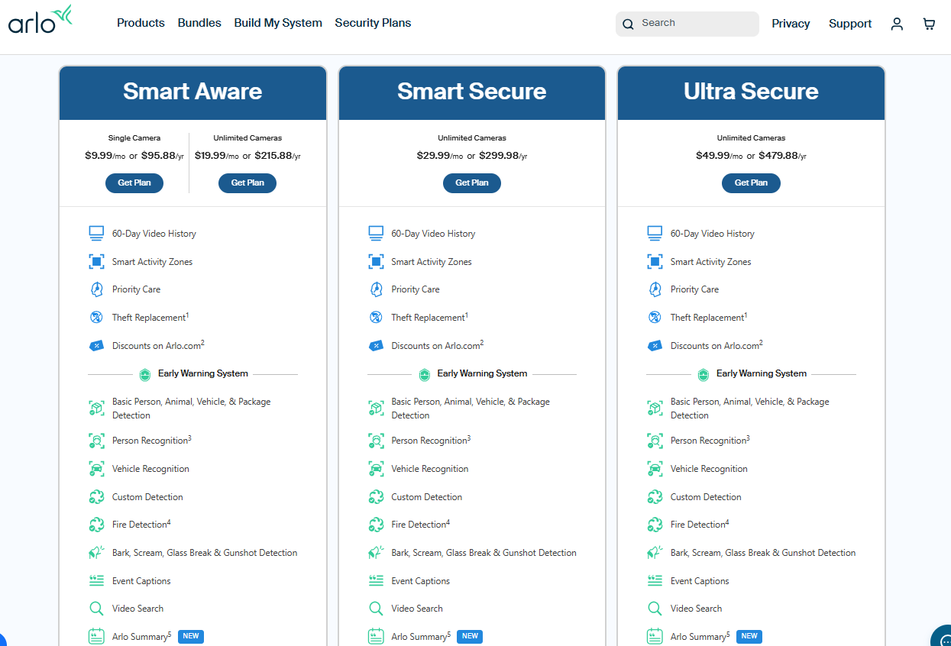Viewport: 951px width, 646px height.
Task: Click Bark, Scream detection text in Ultra Secure
Action: click(x=763, y=553)
